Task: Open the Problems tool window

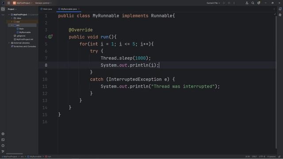Action: click(3, 145)
